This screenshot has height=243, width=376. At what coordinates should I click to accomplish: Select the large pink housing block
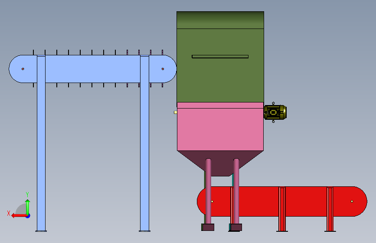tap(220, 129)
